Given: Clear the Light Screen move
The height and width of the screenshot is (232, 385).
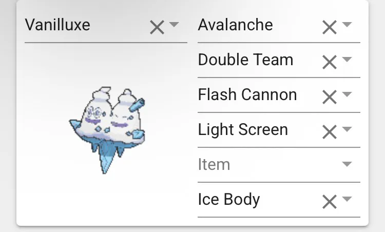Looking at the screenshot, I should [x=329, y=132].
